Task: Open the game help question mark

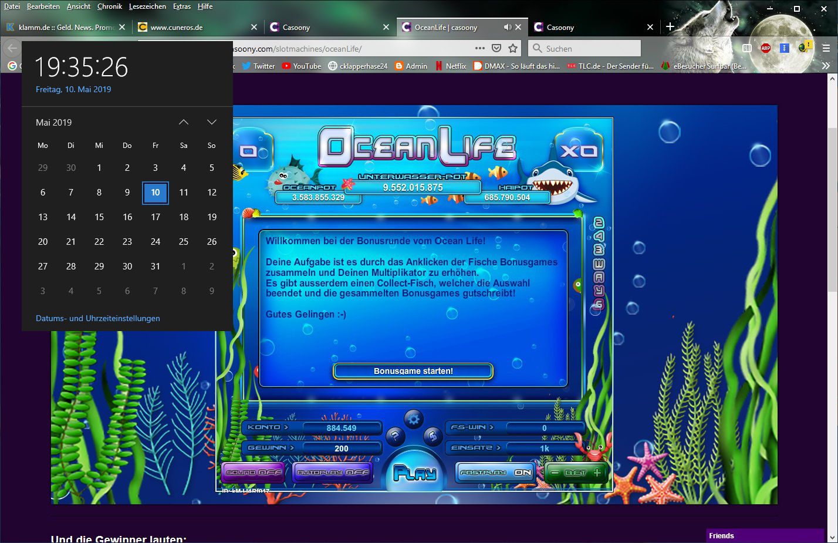Action: pos(395,436)
